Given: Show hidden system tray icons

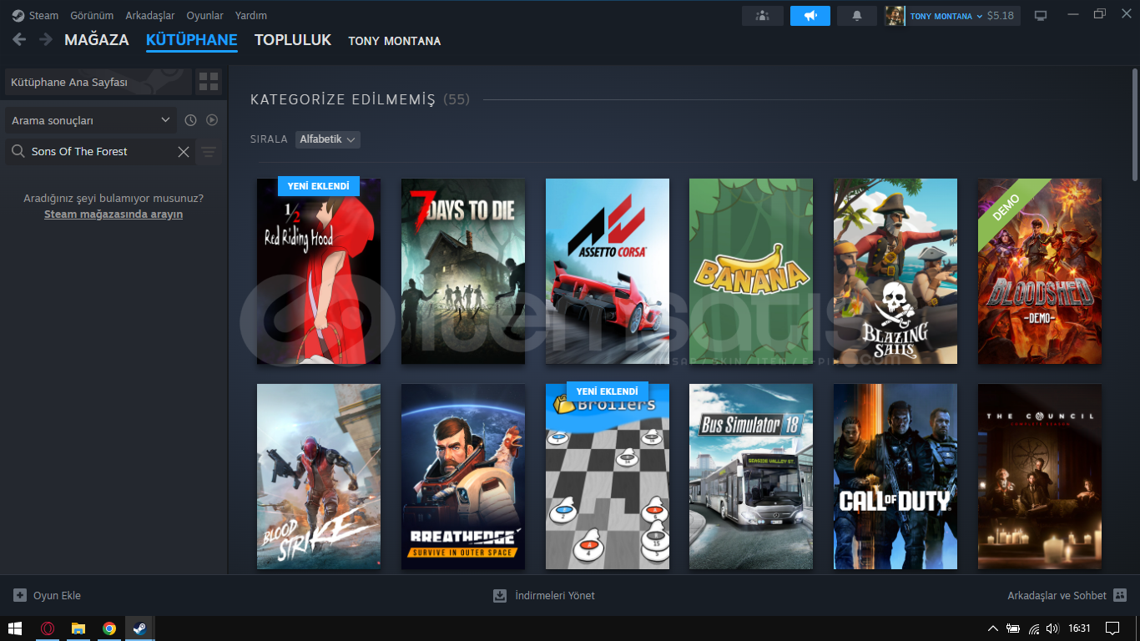Looking at the screenshot, I should tap(993, 628).
